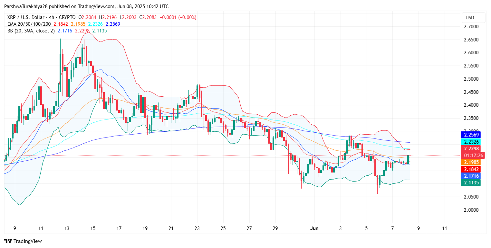The width and height of the screenshot is (491, 248).
Task: Click the TradingView logo at bottom left
Action: pos(23,241)
